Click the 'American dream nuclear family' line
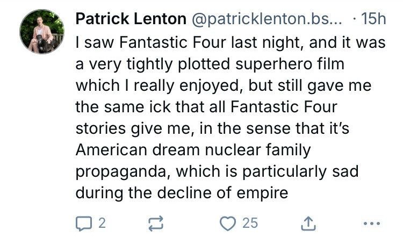 tap(193, 150)
